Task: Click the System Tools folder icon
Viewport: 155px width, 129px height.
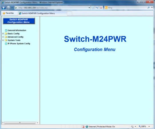Action: click(6, 40)
